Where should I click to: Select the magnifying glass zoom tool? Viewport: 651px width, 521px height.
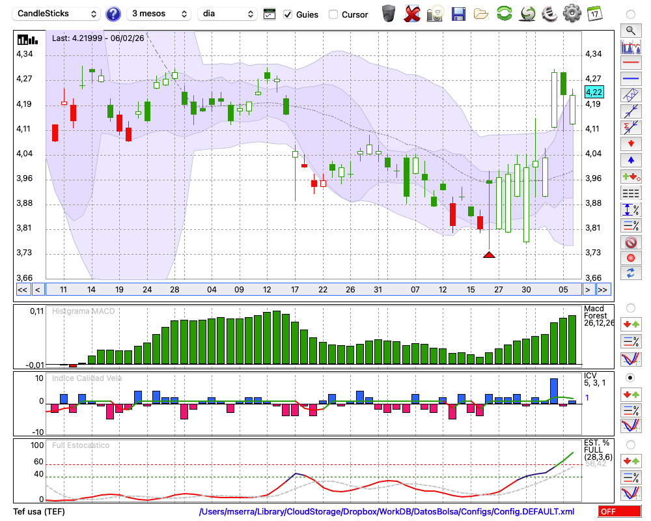pyautogui.click(x=630, y=30)
